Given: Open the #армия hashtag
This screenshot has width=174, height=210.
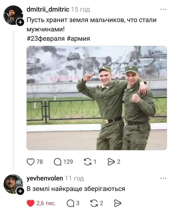Looking at the screenshot, I should point(78,39).
